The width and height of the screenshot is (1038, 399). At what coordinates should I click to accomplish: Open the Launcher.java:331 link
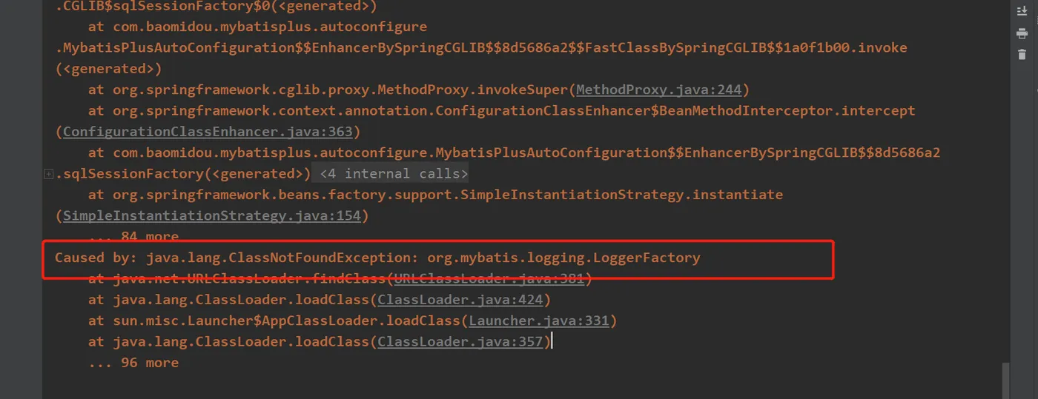pyautogui.click(x=538, y=321)
